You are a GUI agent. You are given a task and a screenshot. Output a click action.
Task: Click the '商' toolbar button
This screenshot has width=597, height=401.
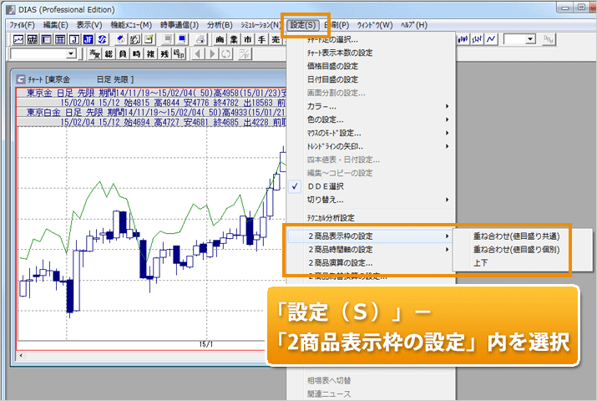point(220,39)
